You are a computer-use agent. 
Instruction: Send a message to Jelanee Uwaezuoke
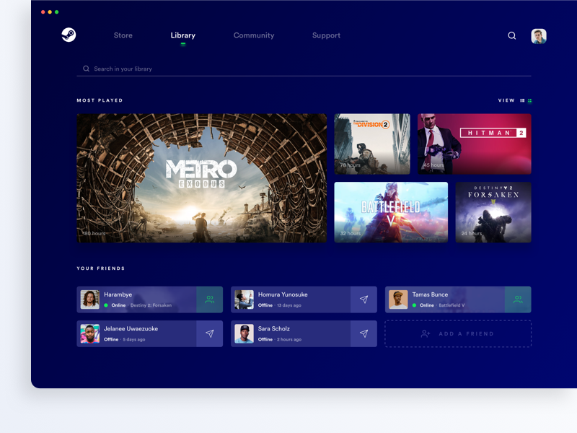click(210, 333)
